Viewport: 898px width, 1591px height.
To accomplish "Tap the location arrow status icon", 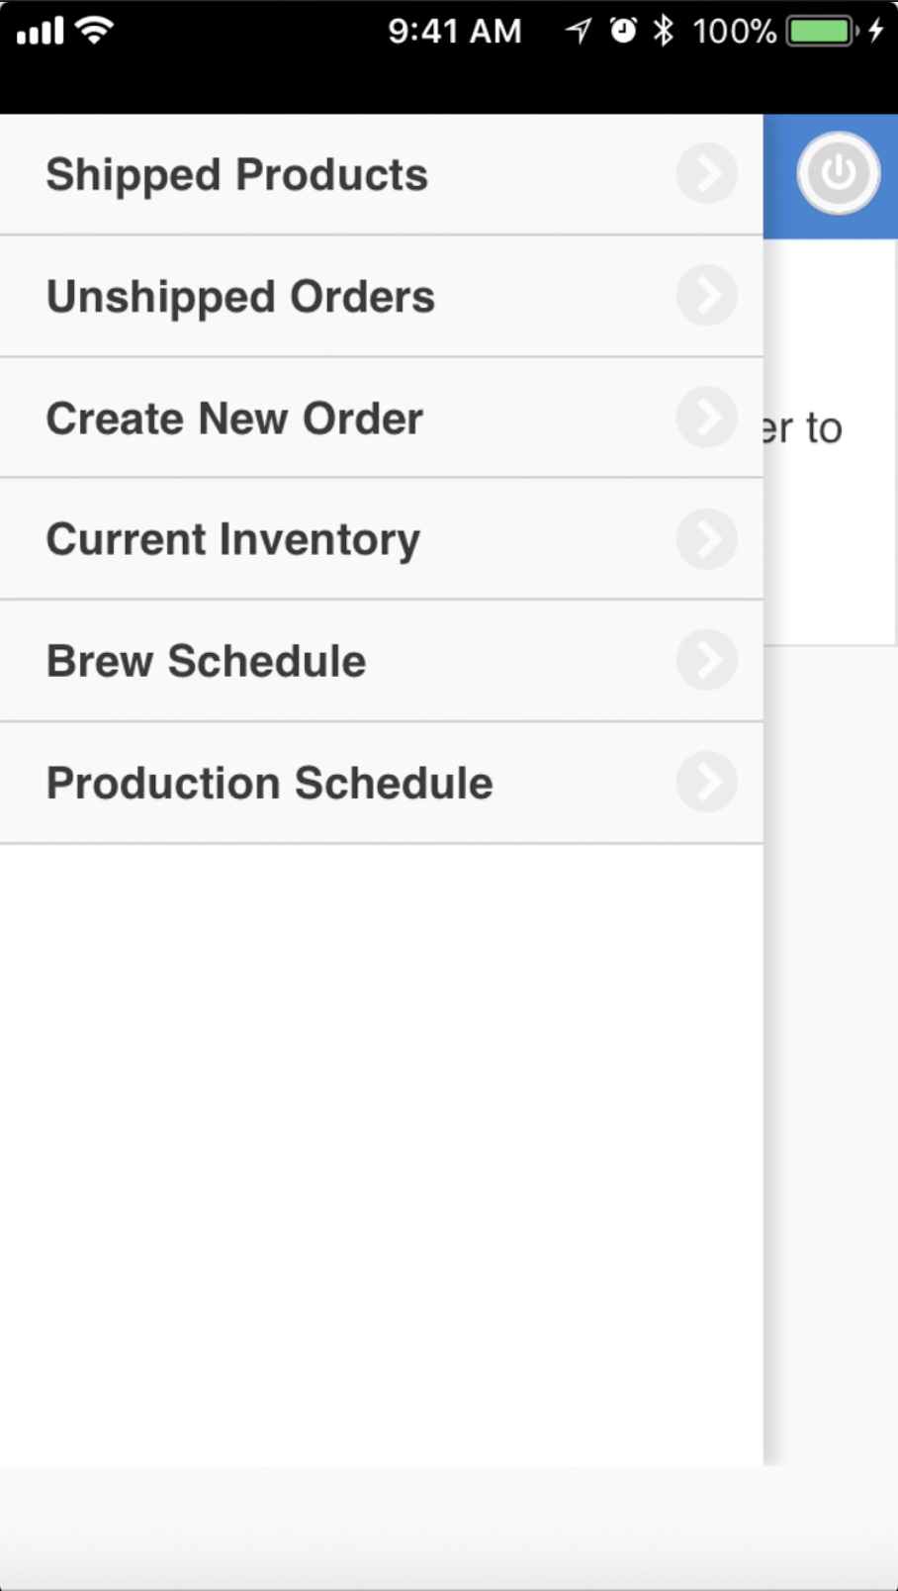I will click(579, 32).
